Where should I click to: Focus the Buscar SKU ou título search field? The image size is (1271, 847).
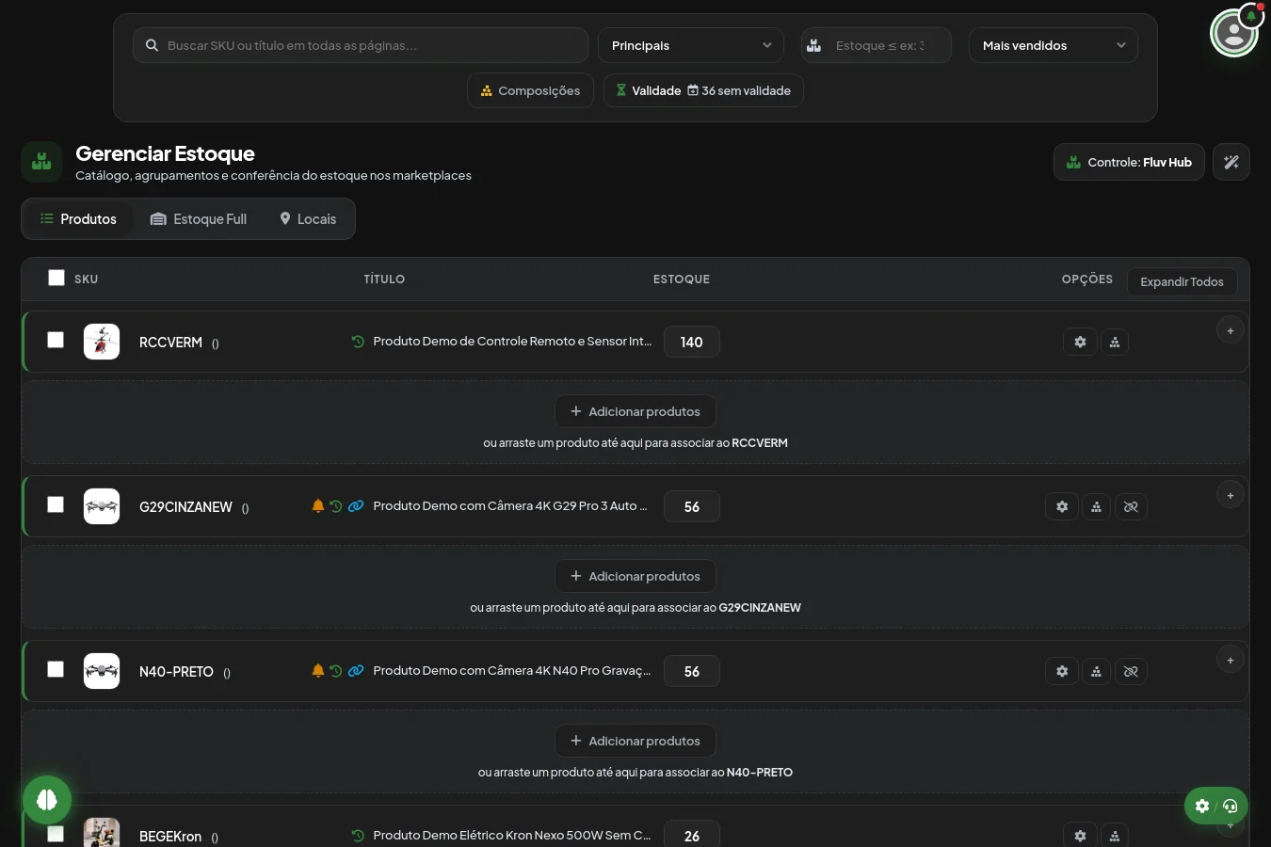[x=361, y=45]
